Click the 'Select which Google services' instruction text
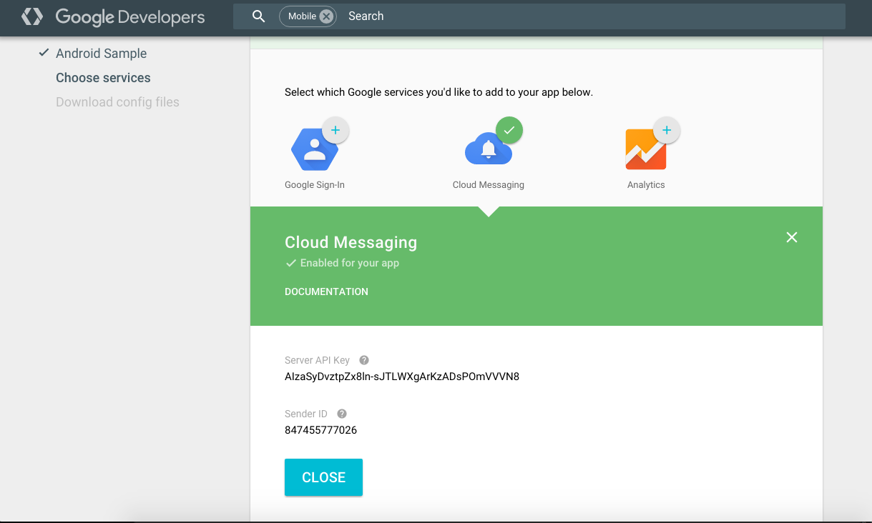The width and height of the screenshot is (872, 523). click(439, 92)
